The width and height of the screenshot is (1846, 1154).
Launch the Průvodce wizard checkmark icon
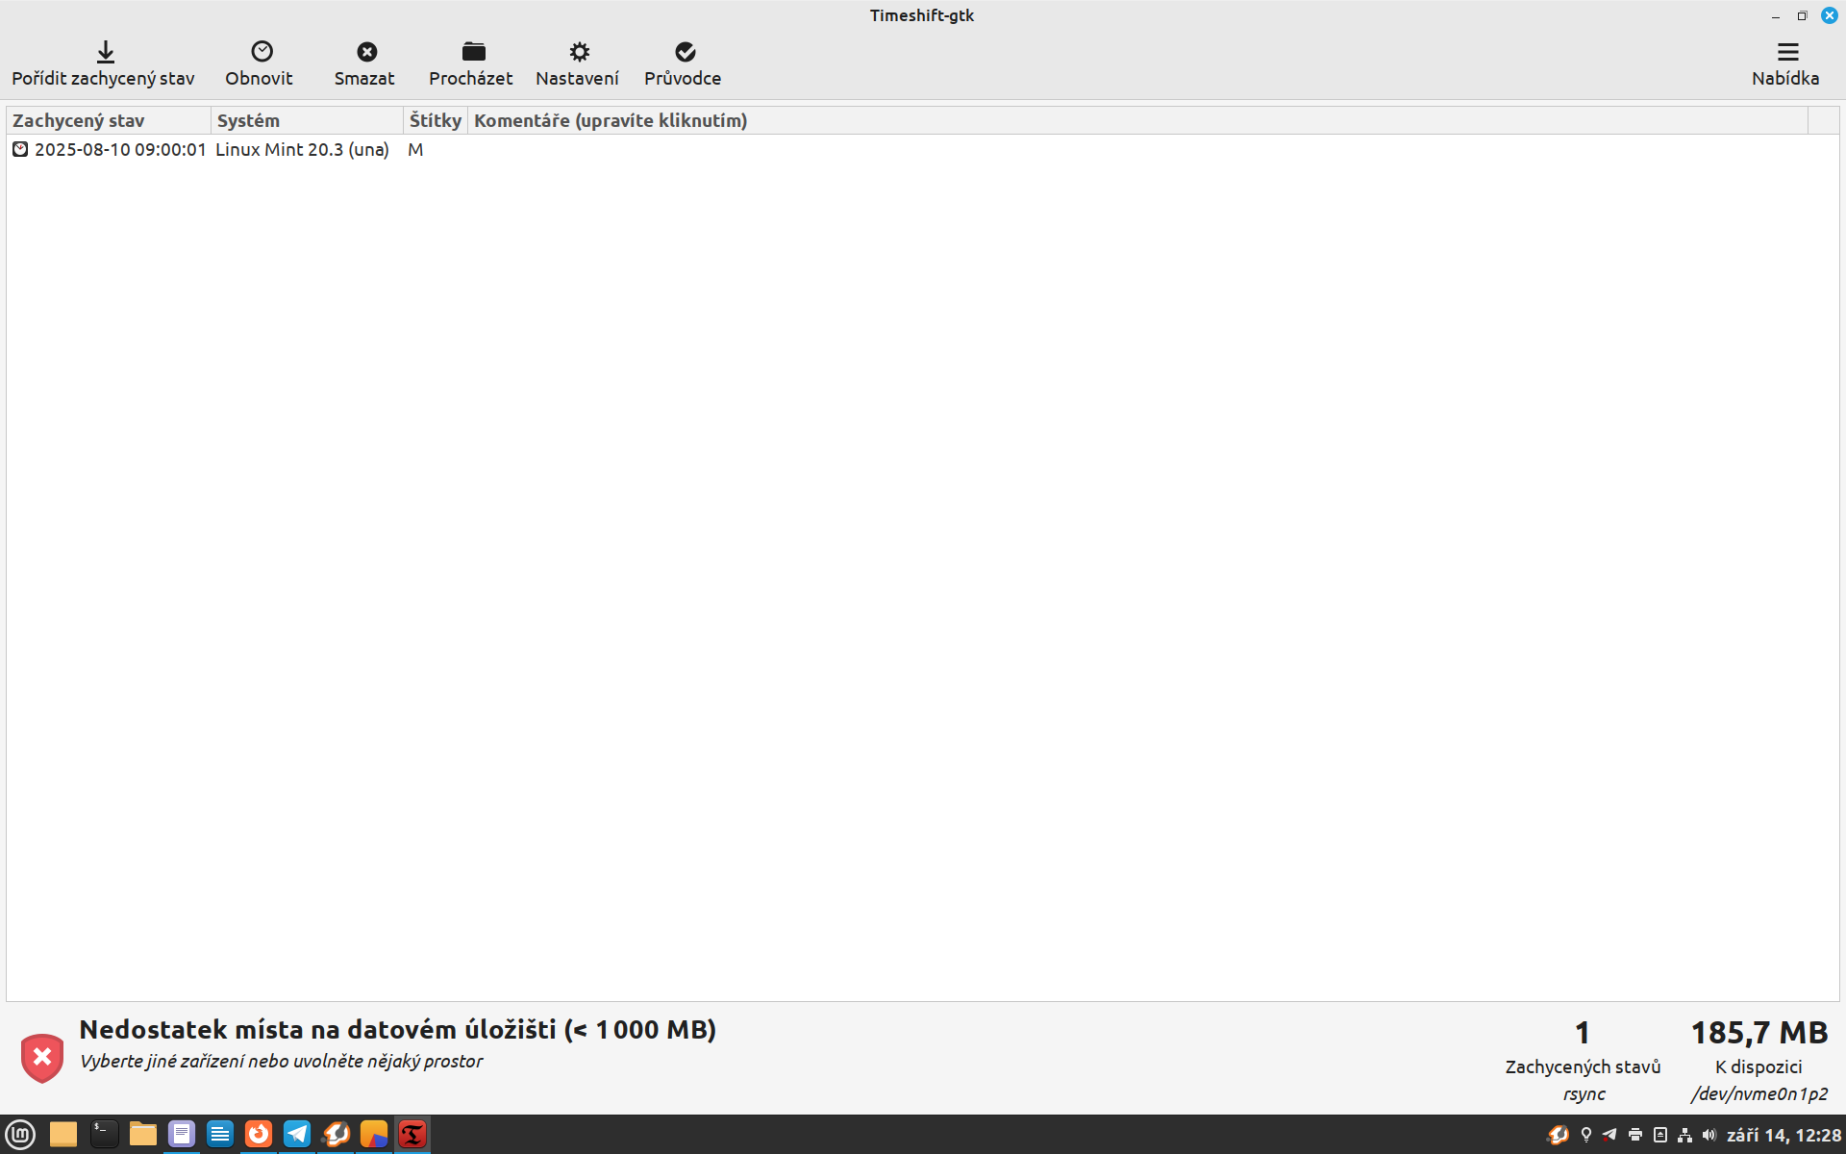click(684, 52)
